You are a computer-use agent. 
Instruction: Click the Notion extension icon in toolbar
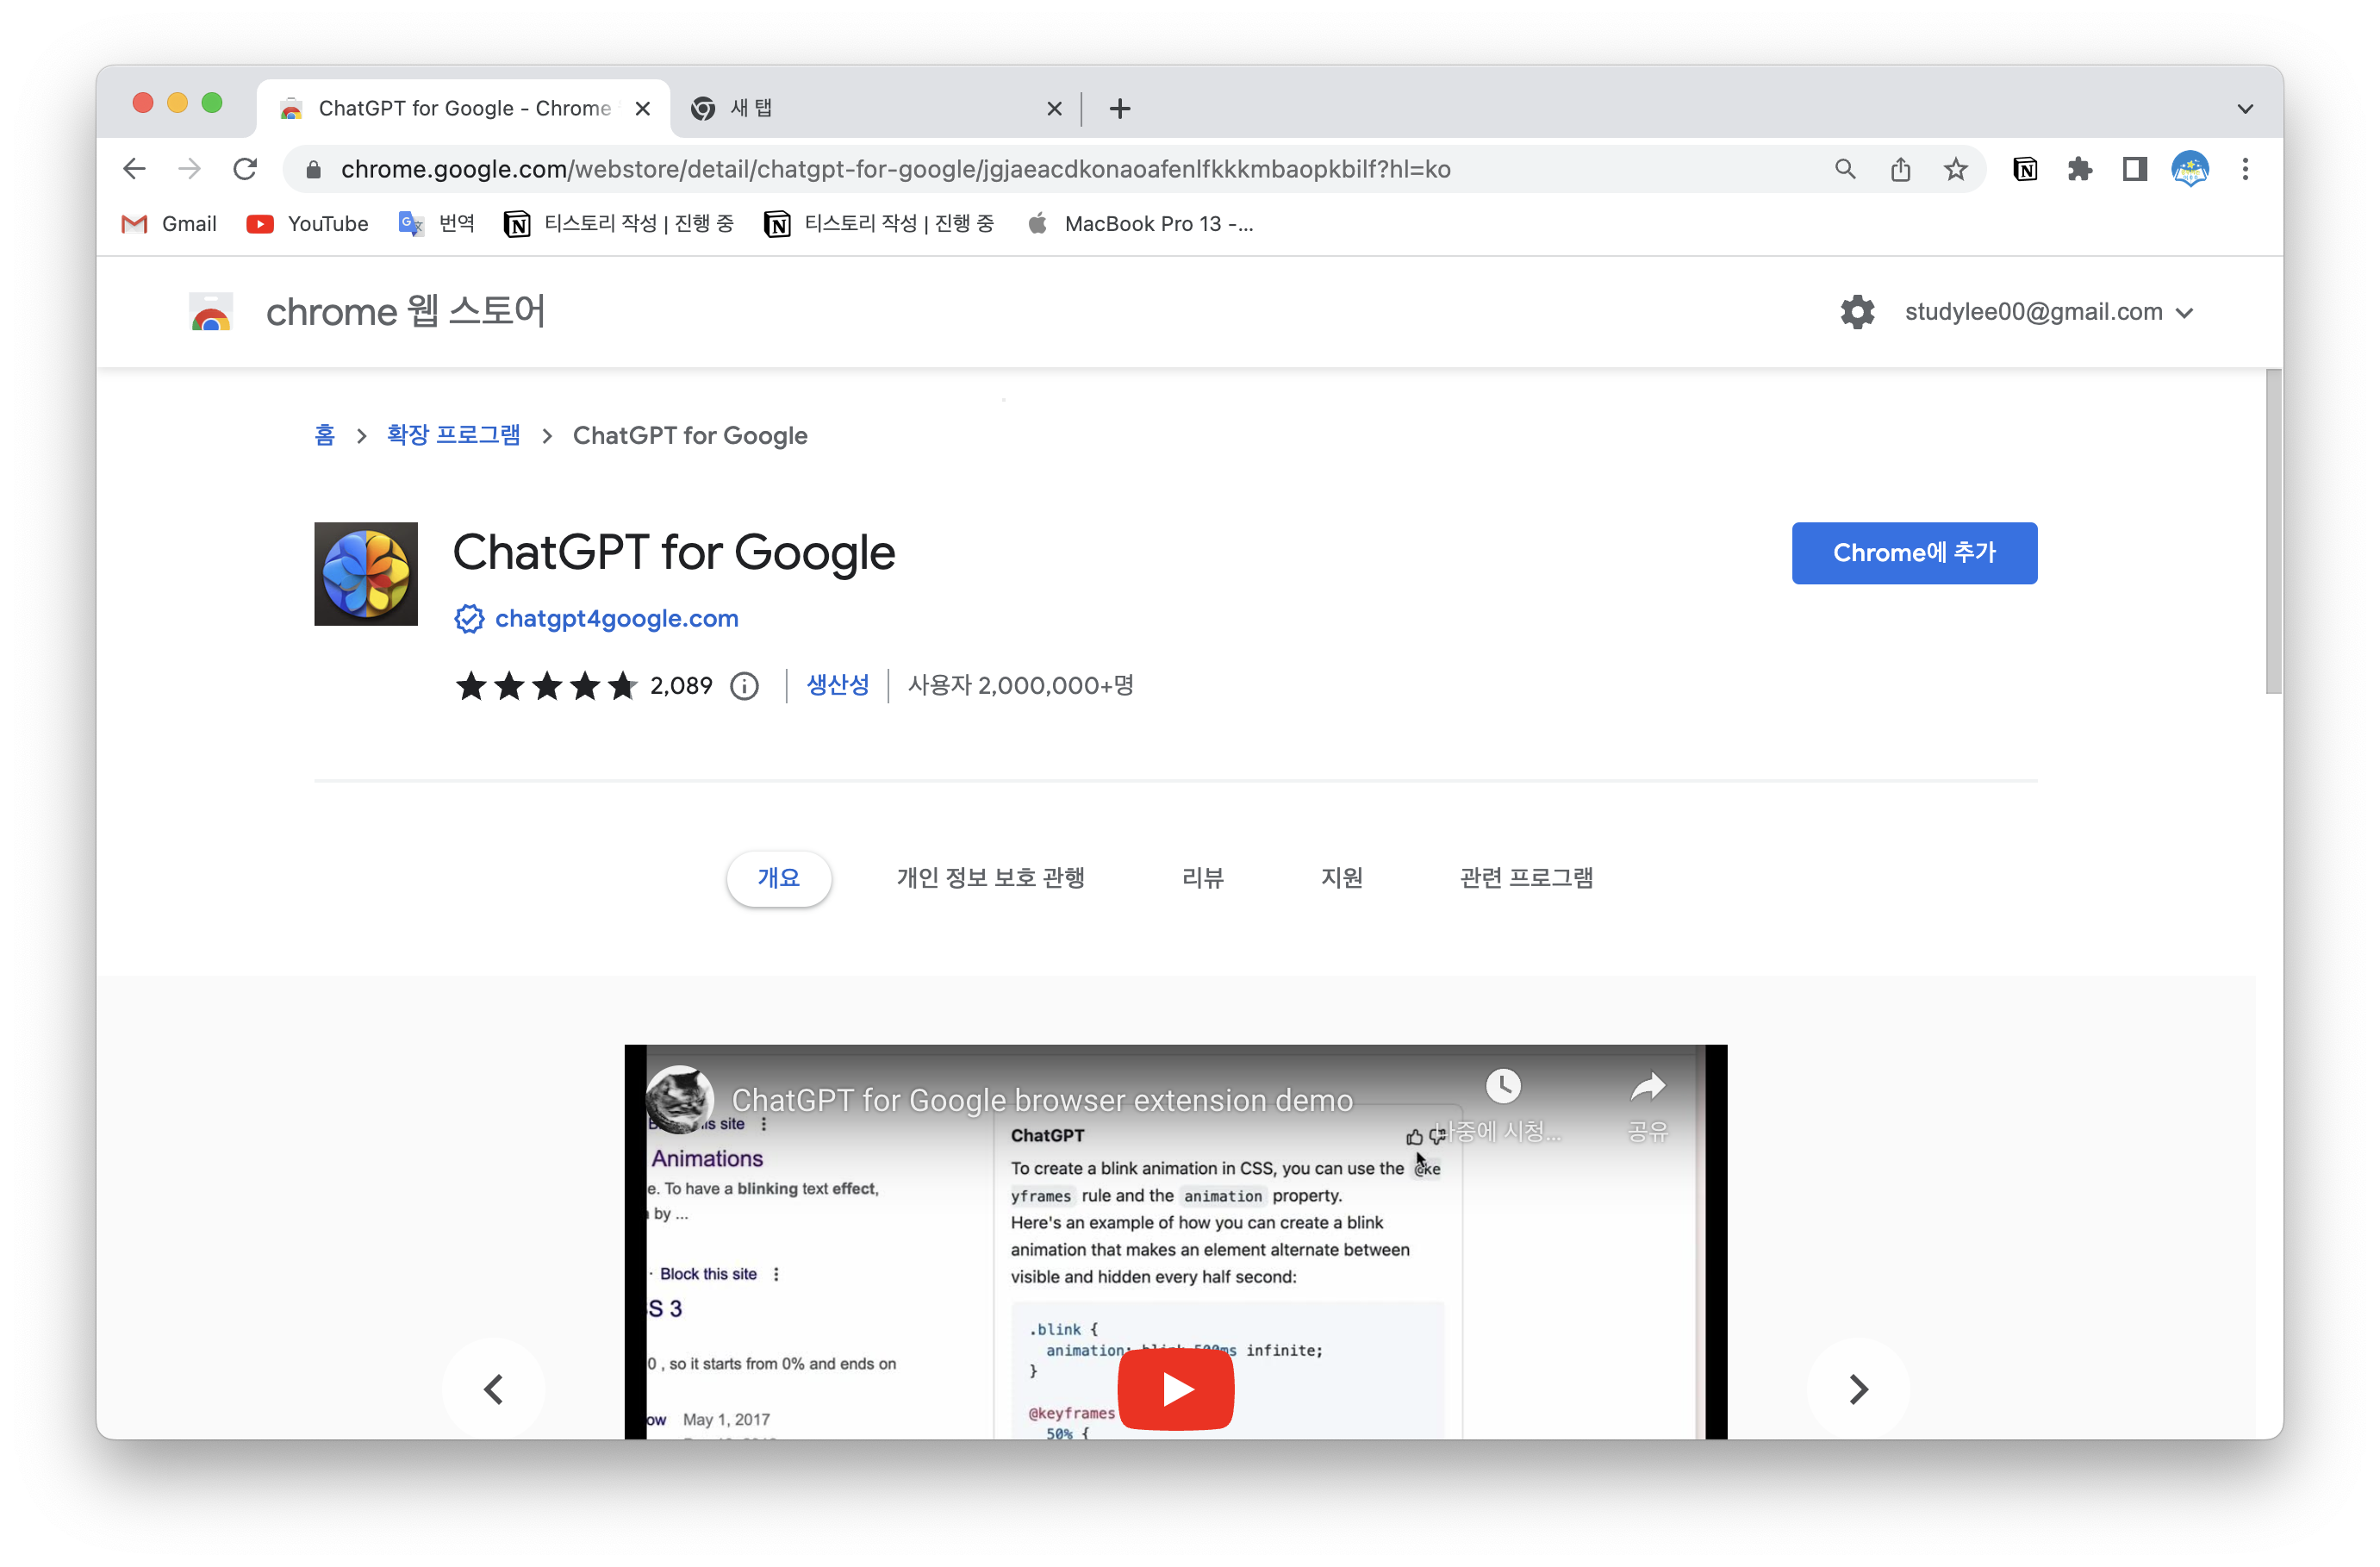point(2025,169)
